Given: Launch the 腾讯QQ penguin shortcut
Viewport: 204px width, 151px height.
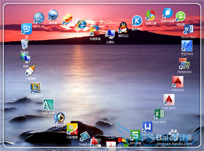Looking at the screenshot, I should (x=123, y=27).
